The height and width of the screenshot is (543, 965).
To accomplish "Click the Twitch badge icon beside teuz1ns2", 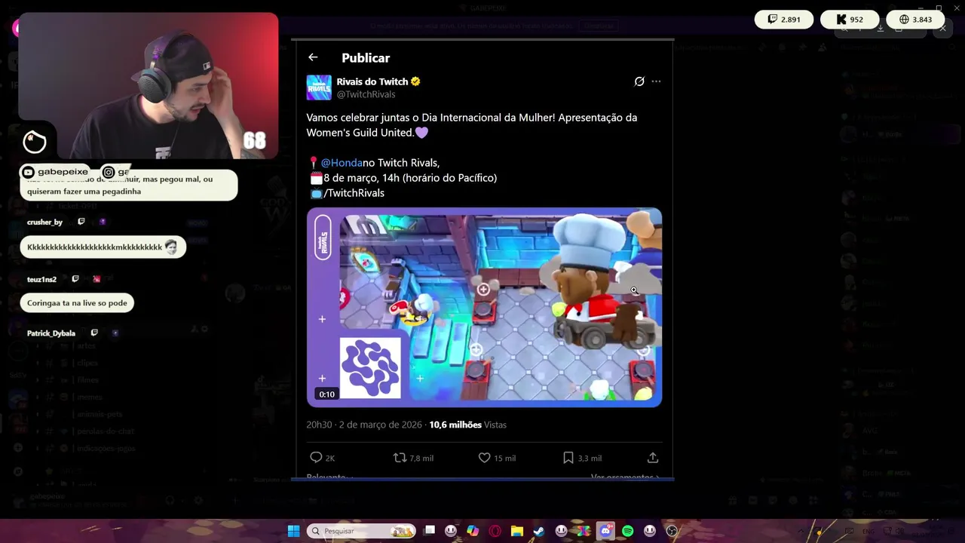I will click(x=75, y=279).
